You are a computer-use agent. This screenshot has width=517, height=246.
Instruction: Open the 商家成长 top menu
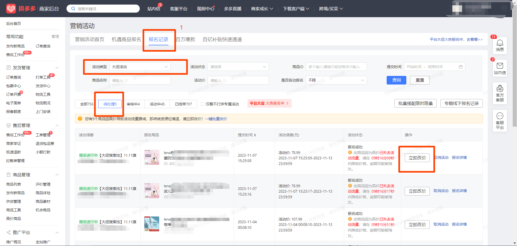(x=262, y=9)
